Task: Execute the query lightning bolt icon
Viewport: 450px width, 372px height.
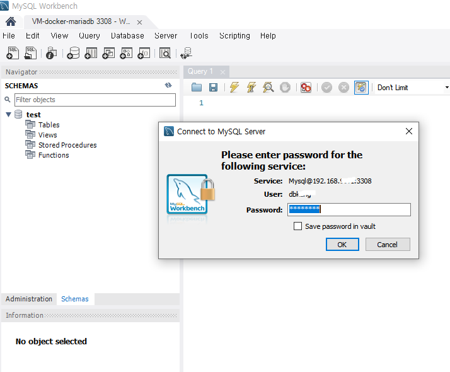Action: [234, 87]
